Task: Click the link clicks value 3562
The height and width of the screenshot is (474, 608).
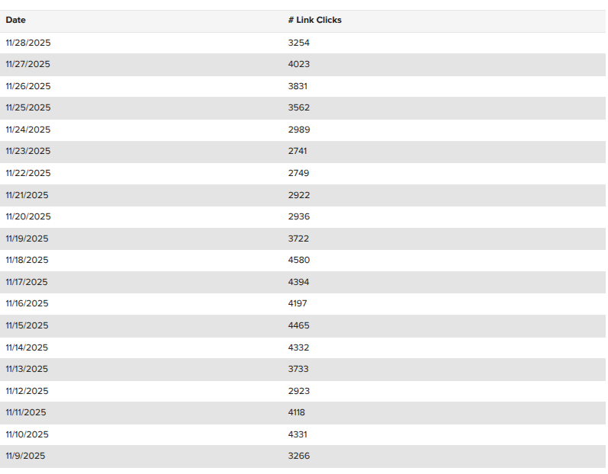Action: click(299, 108)
